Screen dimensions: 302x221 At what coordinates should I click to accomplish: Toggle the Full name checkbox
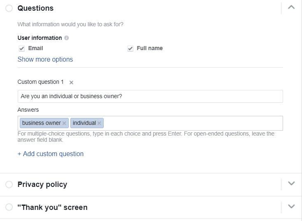[130, 48]
